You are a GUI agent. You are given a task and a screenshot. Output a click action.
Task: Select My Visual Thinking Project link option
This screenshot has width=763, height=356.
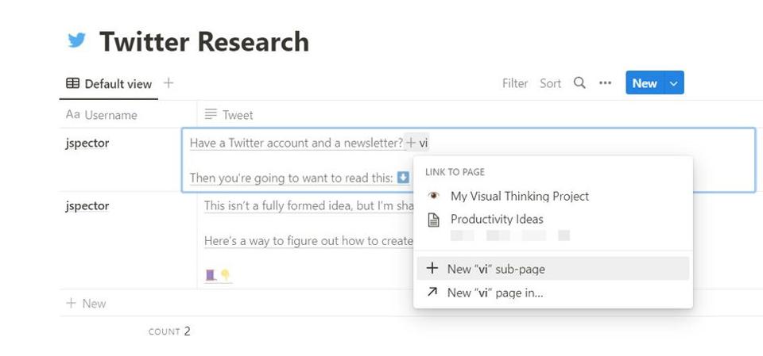click(520, 196)
